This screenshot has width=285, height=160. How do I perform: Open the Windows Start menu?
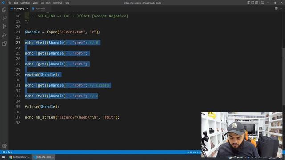[4, 157]
